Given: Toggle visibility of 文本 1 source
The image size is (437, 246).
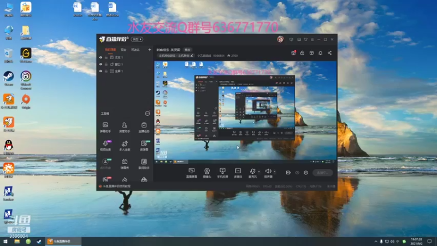Looking at the screenshot, I should [x=101, y=57].
